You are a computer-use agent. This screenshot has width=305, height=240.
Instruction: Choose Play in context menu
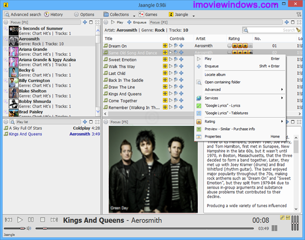click(x=240, y=59)
